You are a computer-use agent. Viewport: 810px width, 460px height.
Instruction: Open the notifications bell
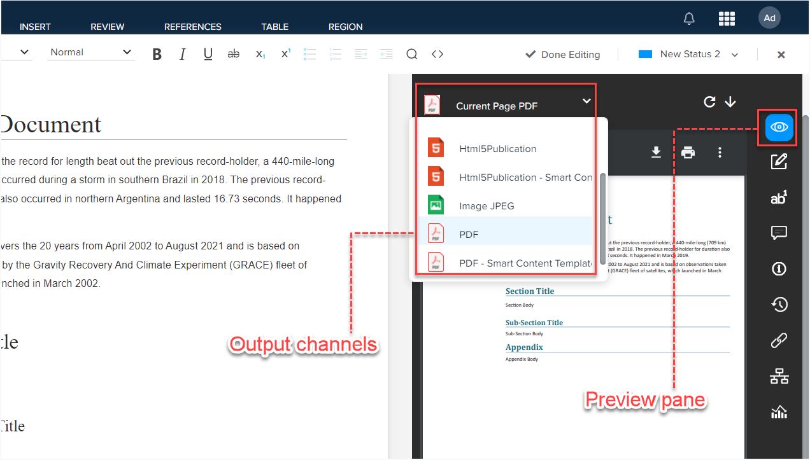(689, 18)
